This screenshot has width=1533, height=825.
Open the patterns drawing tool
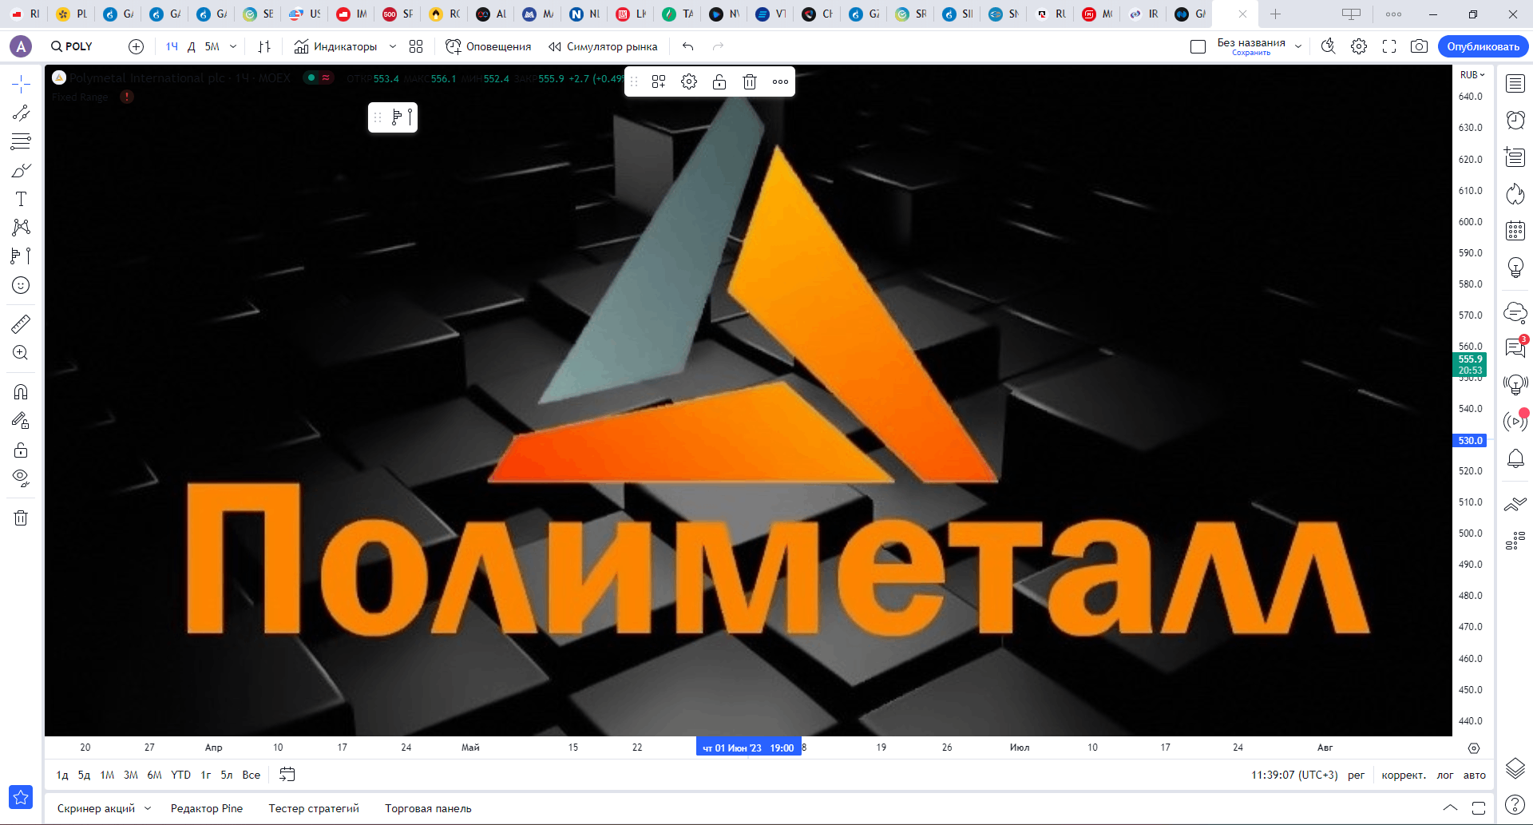[21, 228]
